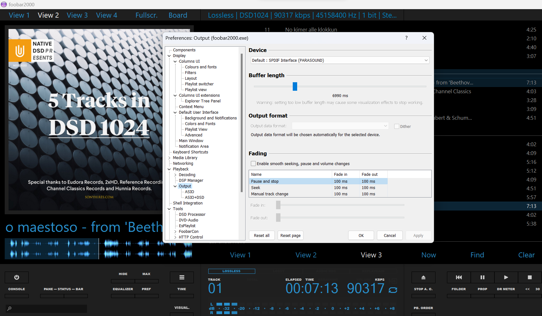
Task: Click the FOLDER button bar
Action: pos(459,296)
